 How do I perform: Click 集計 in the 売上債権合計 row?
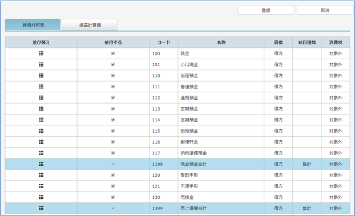(307, 209)
